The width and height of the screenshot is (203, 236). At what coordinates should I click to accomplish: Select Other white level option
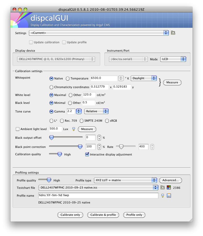(x=71, y=95)
